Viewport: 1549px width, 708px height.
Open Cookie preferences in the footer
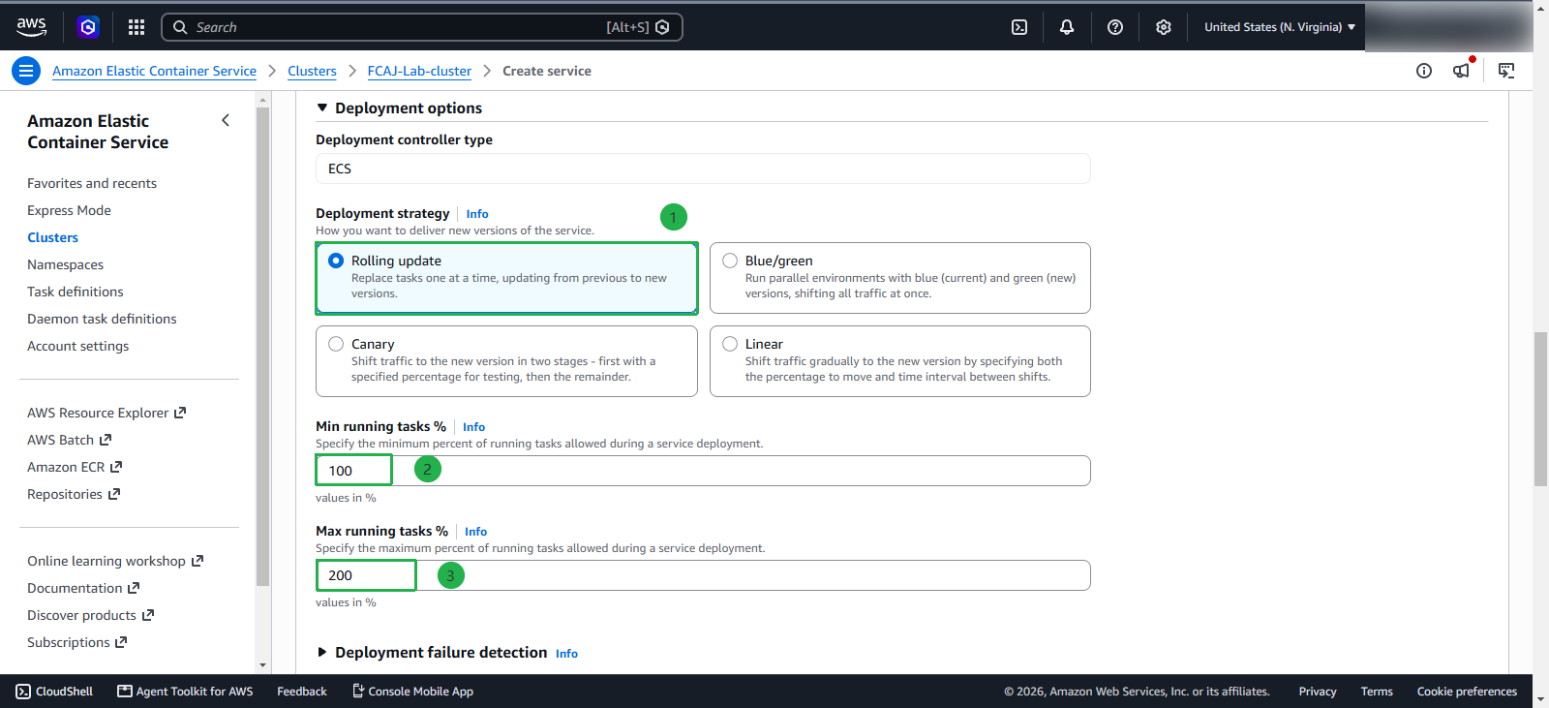click(1467, 692)
